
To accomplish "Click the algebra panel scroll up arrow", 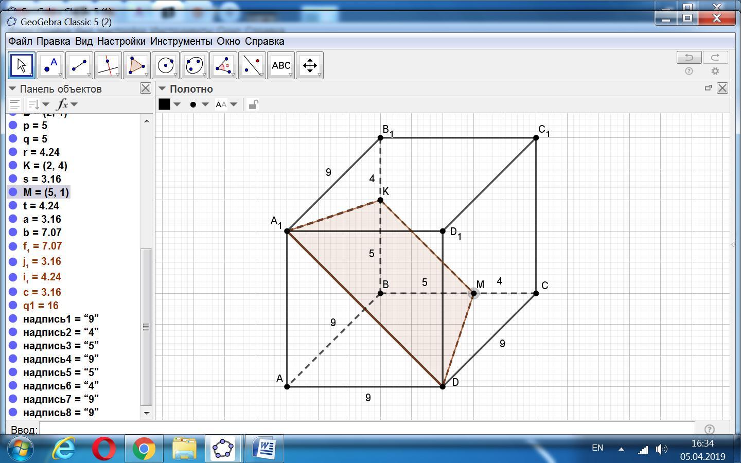I will point(147,121).
